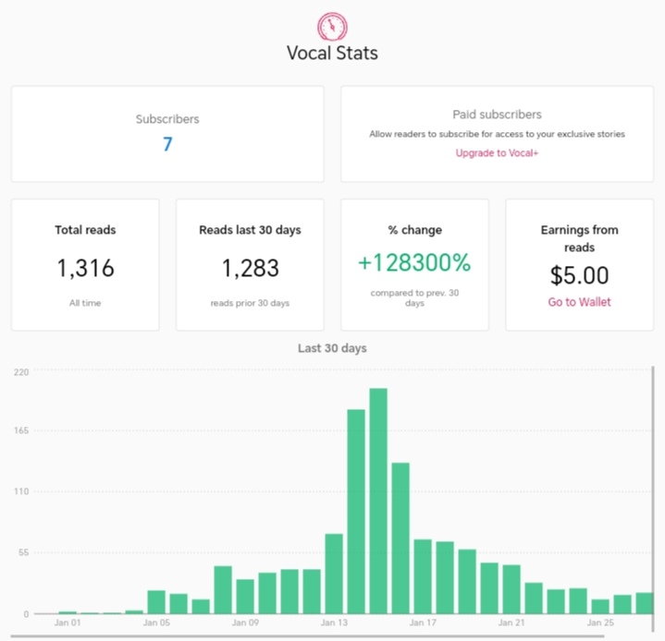Viewport: 665px width, 641px height.
Task: Click the 220 y-axis label
Action: pyautogui.click(x=21, y=372)
